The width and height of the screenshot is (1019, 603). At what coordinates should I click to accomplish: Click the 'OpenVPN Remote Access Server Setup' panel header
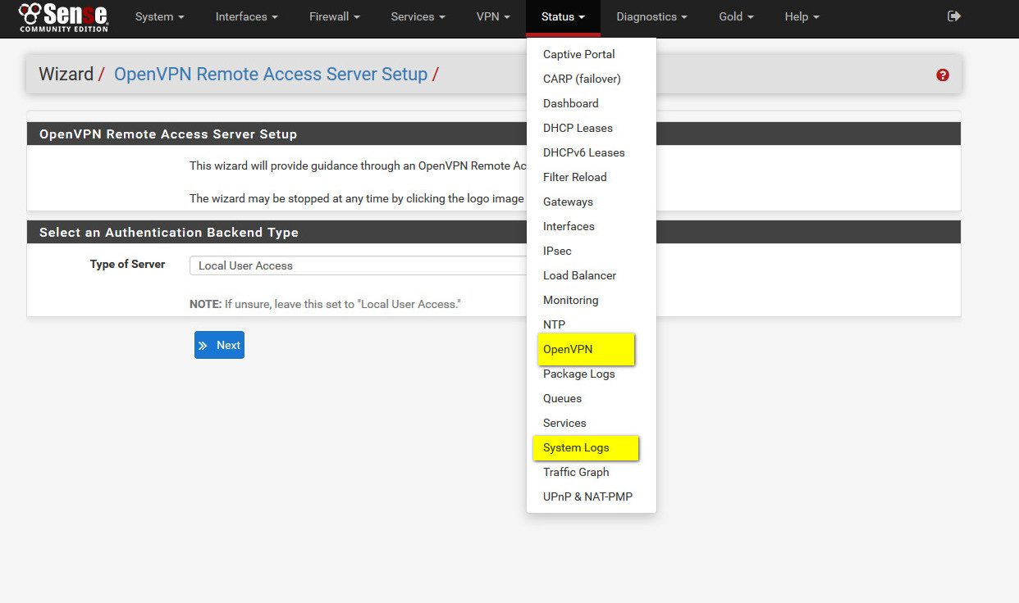(x=168, y=134)
